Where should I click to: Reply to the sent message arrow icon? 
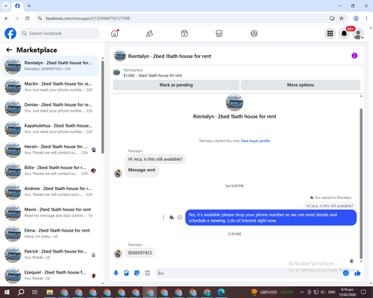pyautogui.click(x=172, y=218)
